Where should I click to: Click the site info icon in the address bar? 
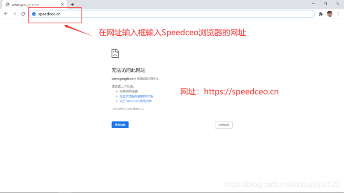[34, 14]
